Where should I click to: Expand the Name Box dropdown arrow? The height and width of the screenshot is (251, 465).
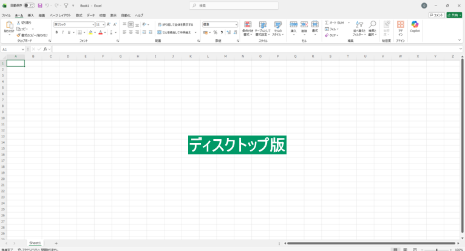22,49
